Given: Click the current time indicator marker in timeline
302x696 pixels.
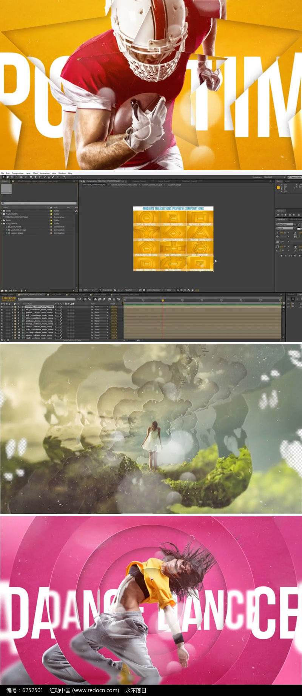Looking at the screenshot, I should pyautogui.click(x=163, y=300).
